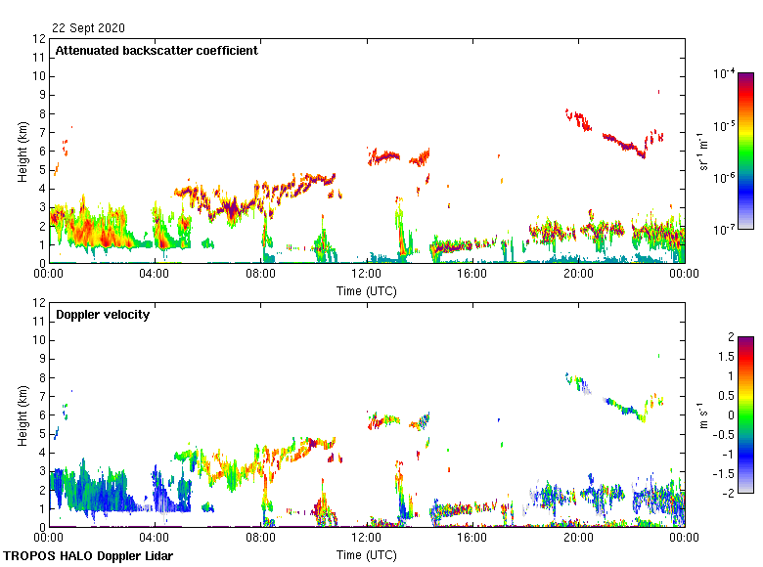The height and width of the screenshot is (567, 763).
Task: Click the "m s⁻¹" unit label beside the velocity colorbar
Action: point(702,414)
